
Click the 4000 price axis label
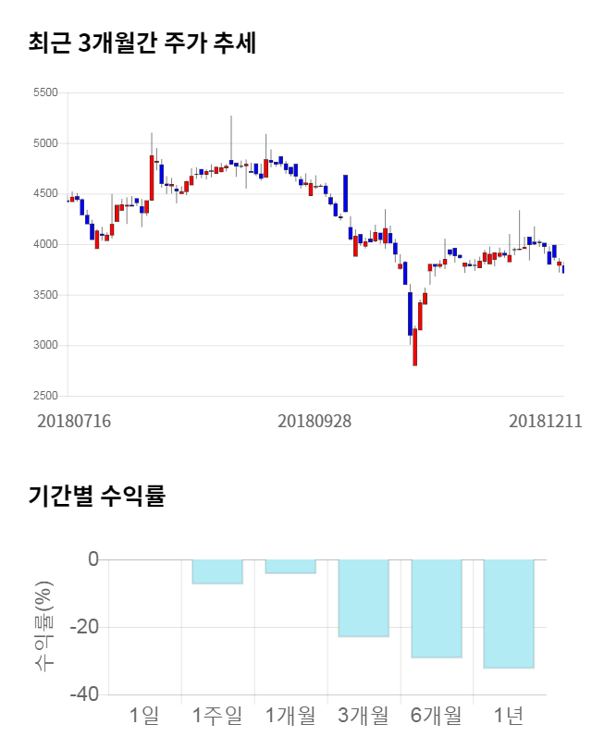click(44, 244)
